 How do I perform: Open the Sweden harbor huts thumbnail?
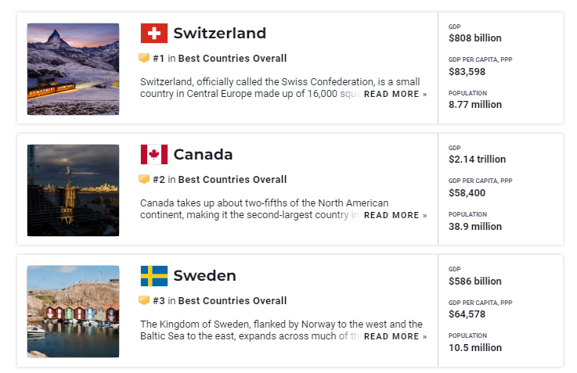[73, 311]
